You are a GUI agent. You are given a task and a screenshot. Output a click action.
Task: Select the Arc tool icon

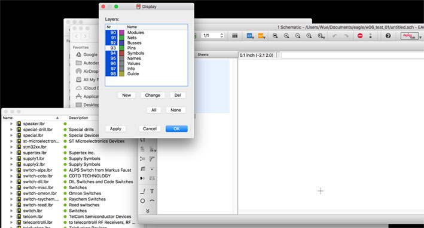click(152, 201)
